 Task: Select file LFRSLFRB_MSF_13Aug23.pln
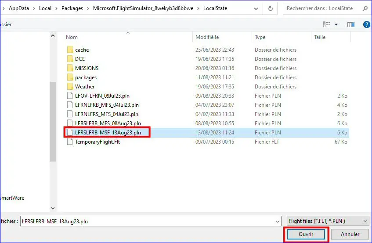(108, 133)
